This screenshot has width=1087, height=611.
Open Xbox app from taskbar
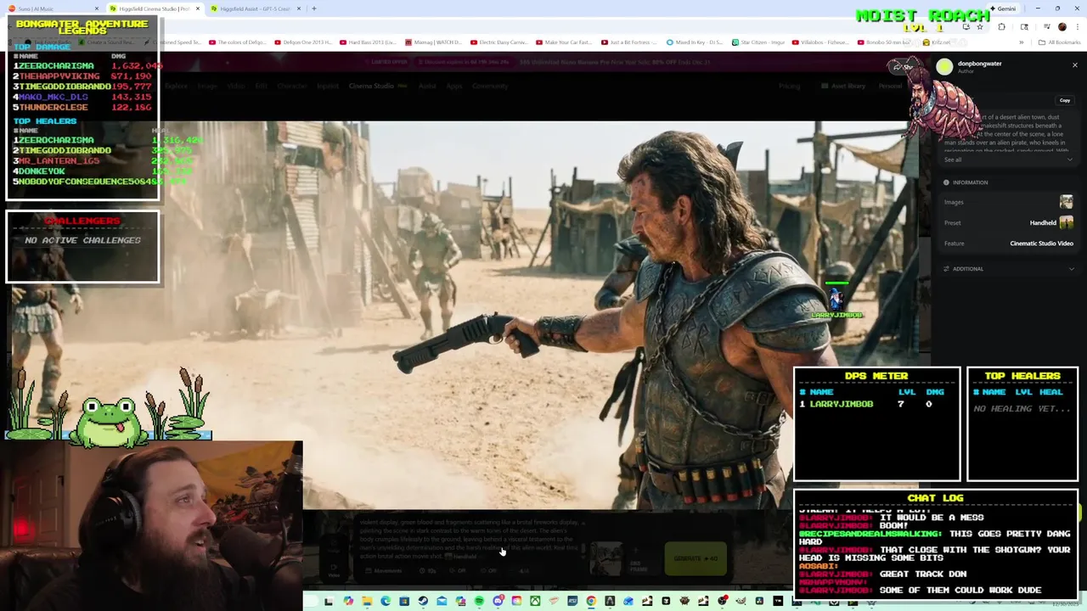pos(535,602)
